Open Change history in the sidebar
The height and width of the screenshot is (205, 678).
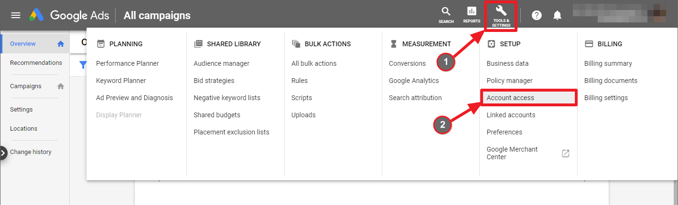click(x=31, y=152)
